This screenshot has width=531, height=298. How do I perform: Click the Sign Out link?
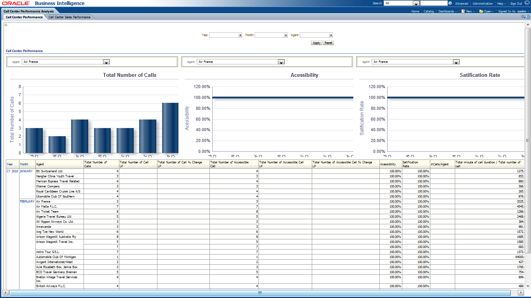click(x=516, y=3)
